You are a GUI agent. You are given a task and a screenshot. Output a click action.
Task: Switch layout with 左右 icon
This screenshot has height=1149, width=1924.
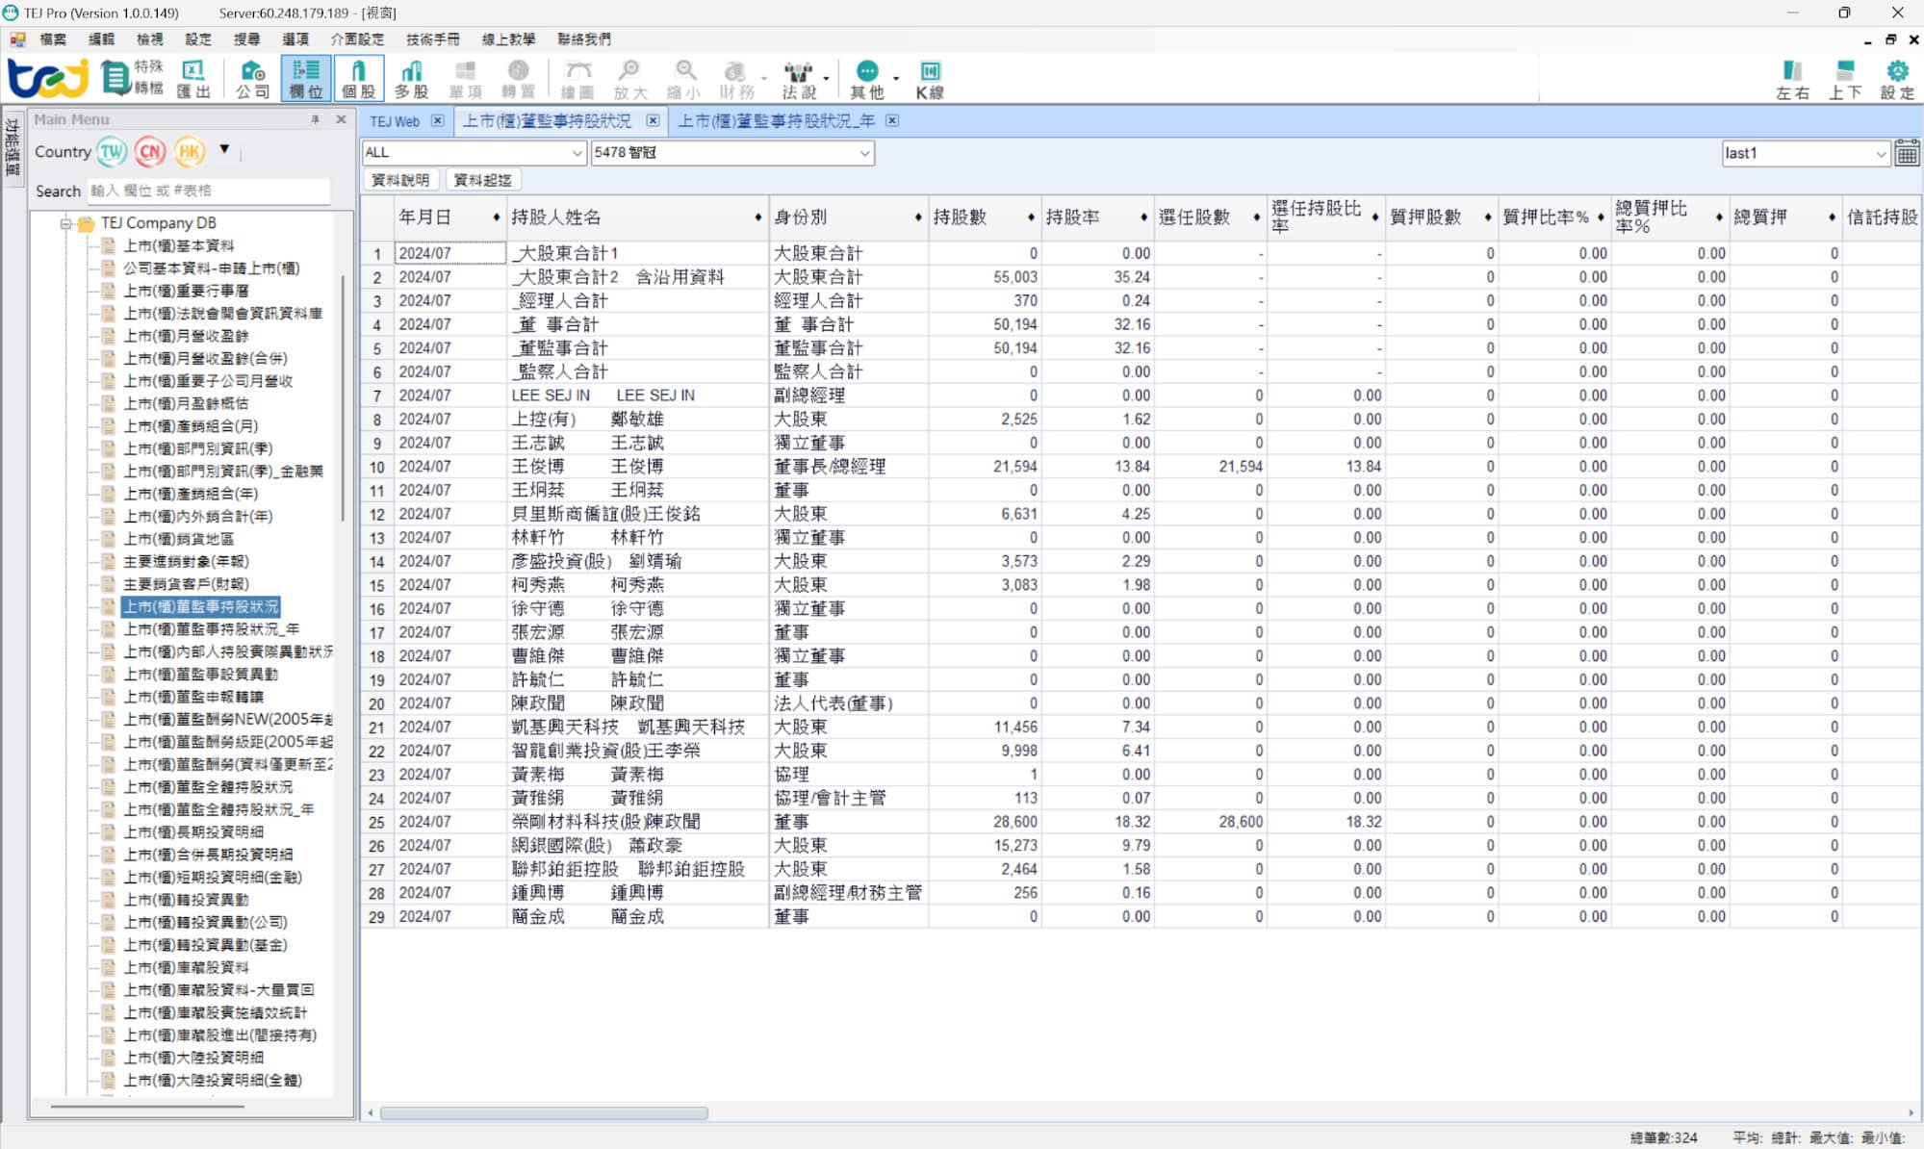coord(1792,79)
